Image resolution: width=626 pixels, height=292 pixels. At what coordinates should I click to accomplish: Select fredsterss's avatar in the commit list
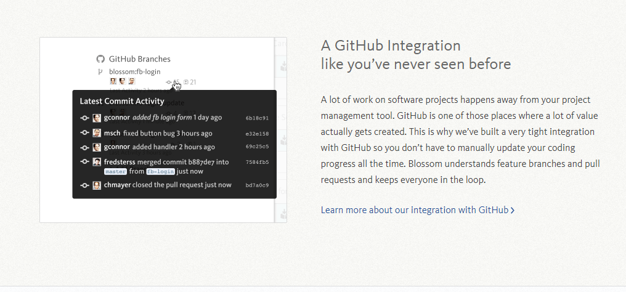pos(97,162)
